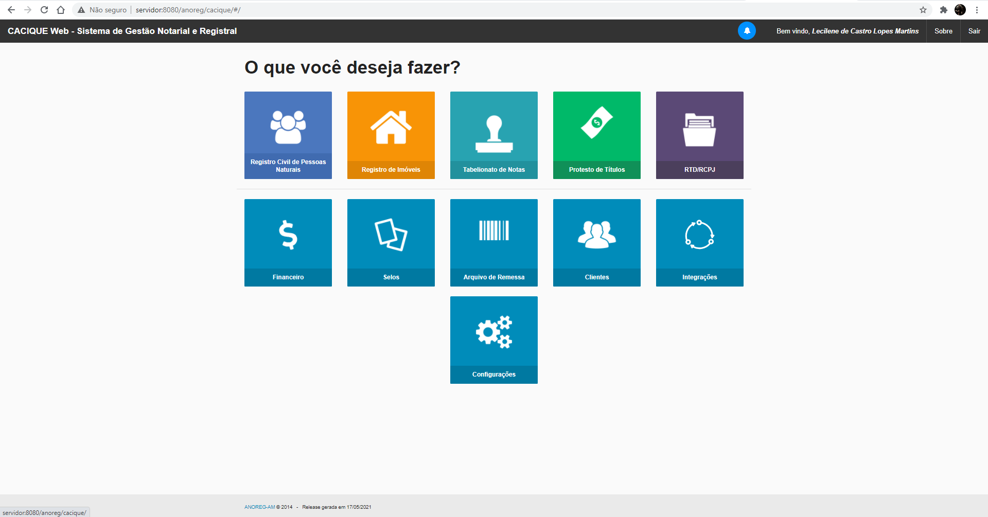
Task: Open the Integrações tile
Action: 700,242
